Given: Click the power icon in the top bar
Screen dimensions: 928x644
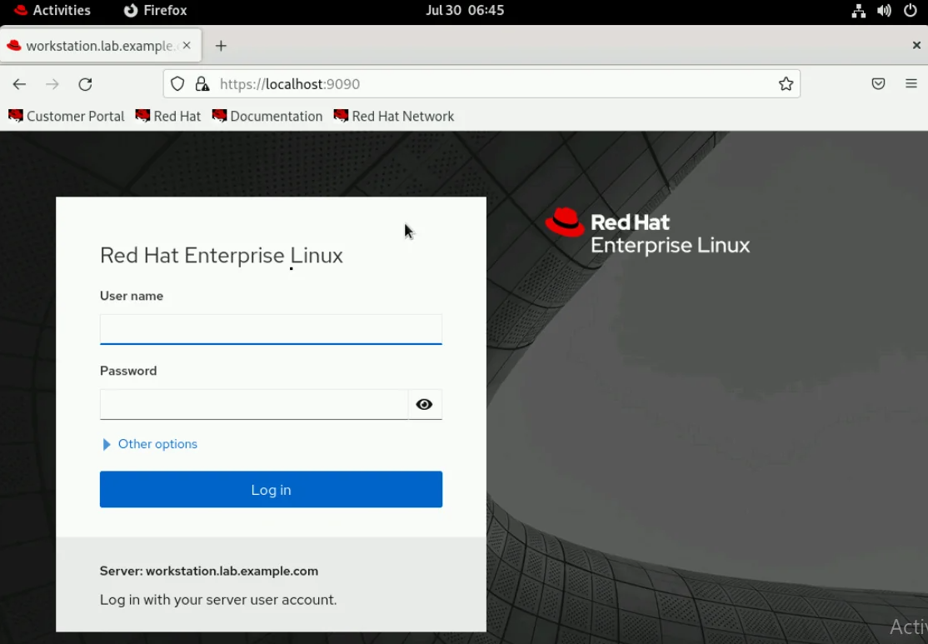Looking at the screenshot, I should click(910, 11).
